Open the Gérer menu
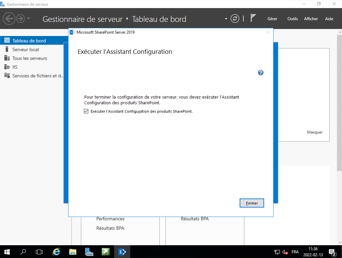342x258 pixels. point(272,19)
